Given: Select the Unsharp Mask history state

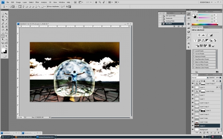Looking at the screenshot, I should pyautogui.click(x=173, y=21).
